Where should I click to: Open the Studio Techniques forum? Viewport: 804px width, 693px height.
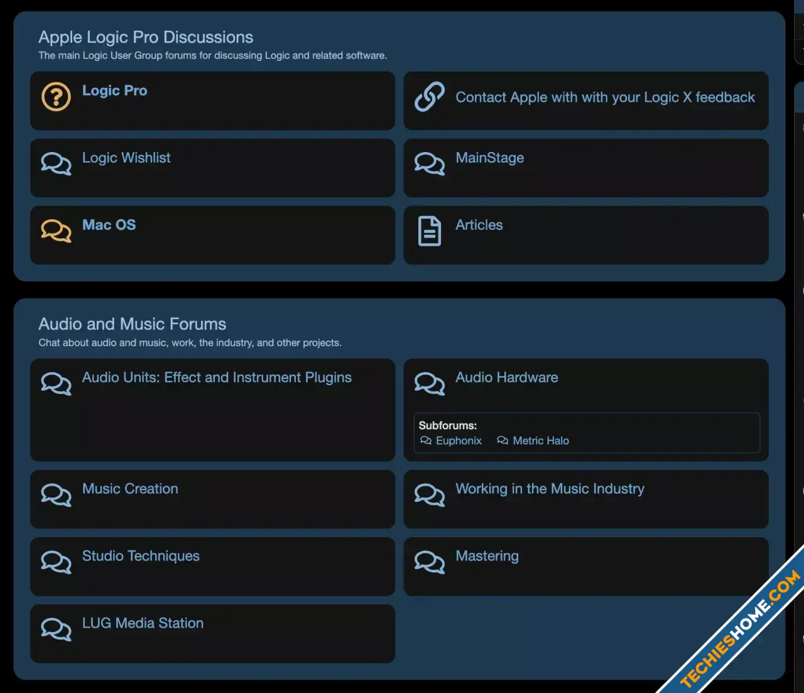coord(141,556)
